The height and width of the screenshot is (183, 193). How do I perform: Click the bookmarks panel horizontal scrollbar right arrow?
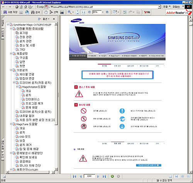53,172
